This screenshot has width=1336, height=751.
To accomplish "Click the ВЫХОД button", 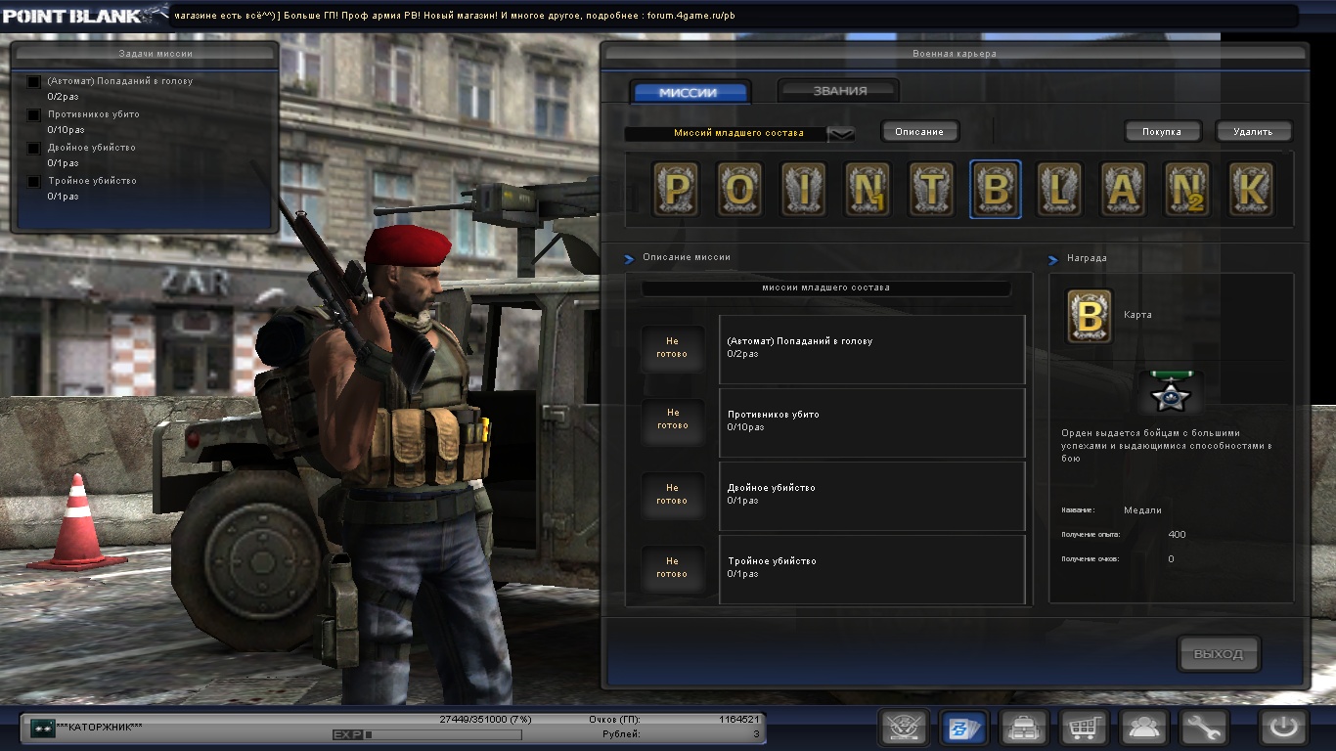I will coord(1219,653).
